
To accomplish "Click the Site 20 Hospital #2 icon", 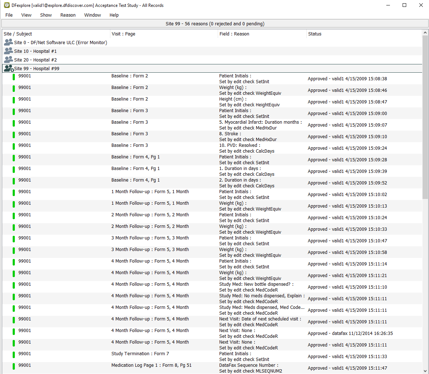I will [8, 60].
